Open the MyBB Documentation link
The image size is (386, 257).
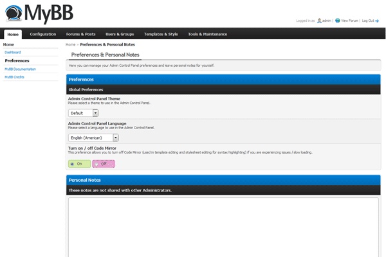click(x=21, y=69)
